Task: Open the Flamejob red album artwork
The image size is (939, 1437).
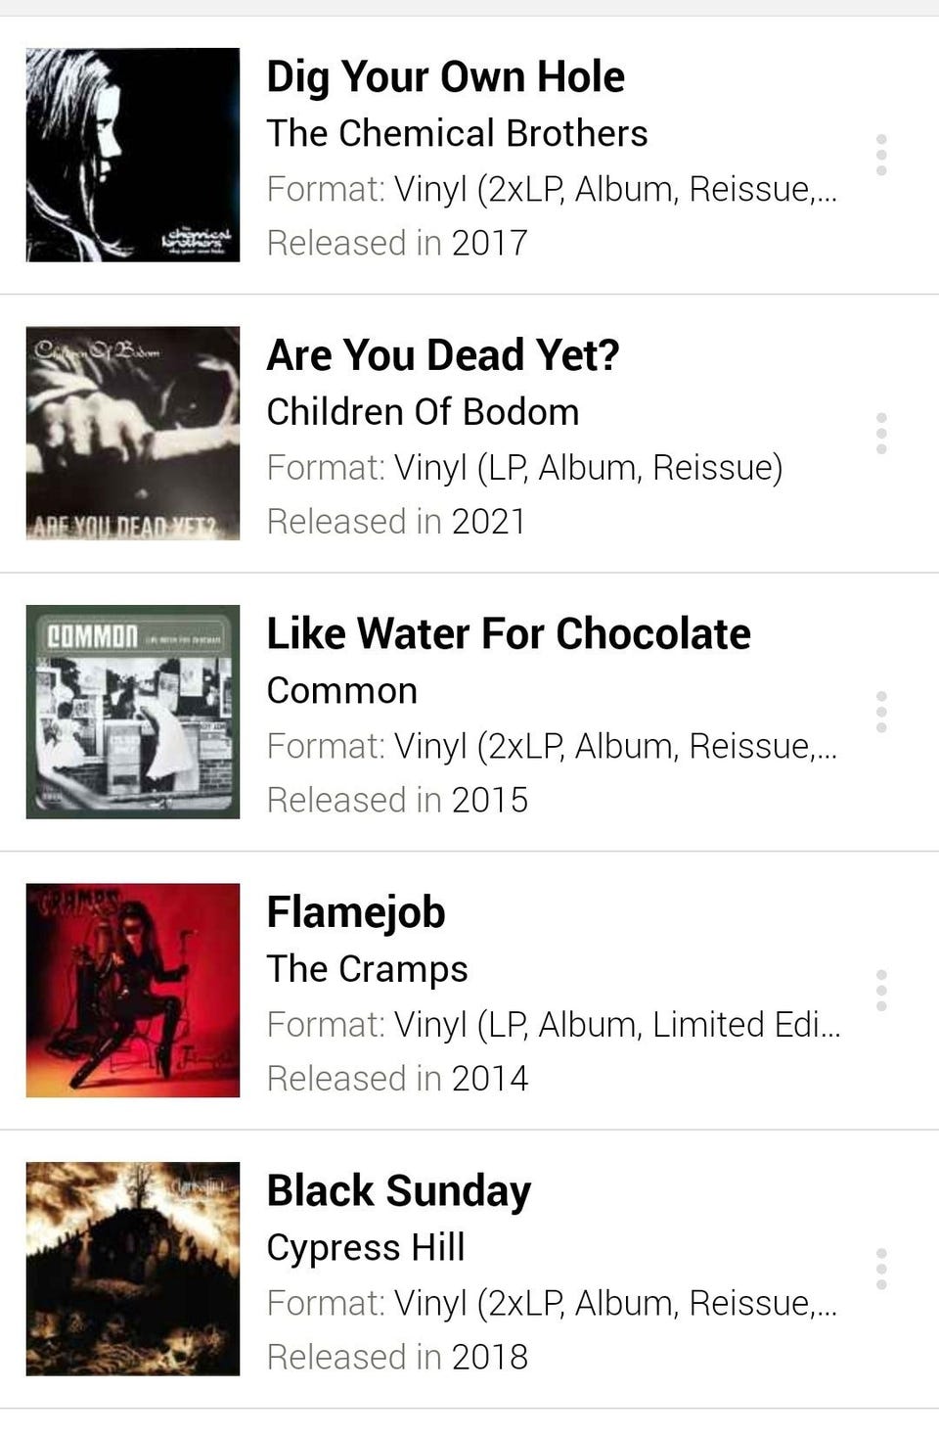Action: click(x=133, y=990)
